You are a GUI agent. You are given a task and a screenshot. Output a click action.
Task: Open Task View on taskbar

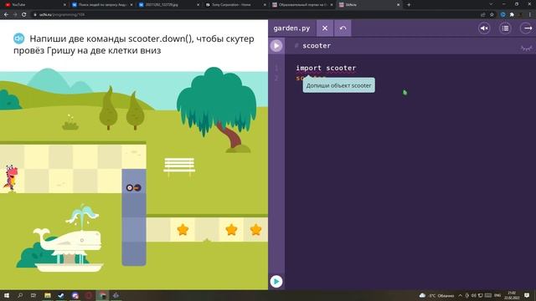33,295
